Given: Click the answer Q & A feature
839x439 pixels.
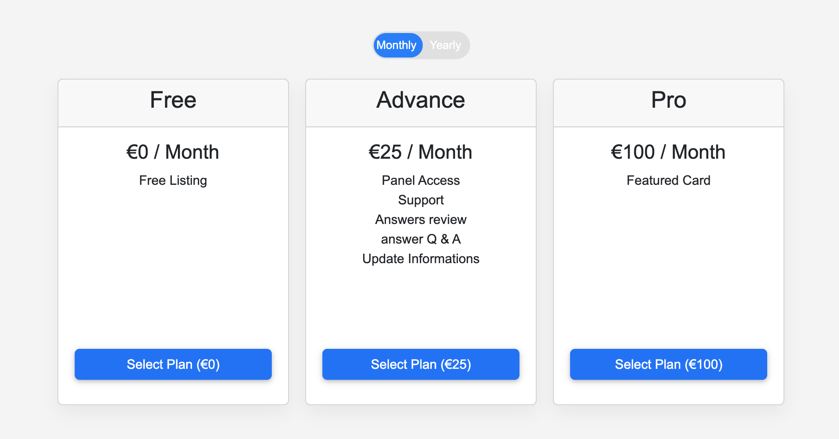Looking at the screenshot, I should [421, 239].
